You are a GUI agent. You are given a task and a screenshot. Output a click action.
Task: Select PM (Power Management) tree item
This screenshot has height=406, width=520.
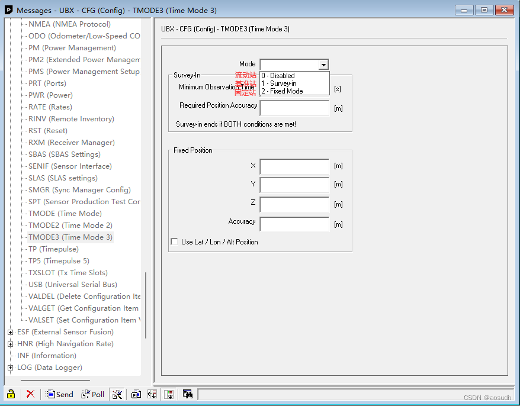[x=72, y=48]
